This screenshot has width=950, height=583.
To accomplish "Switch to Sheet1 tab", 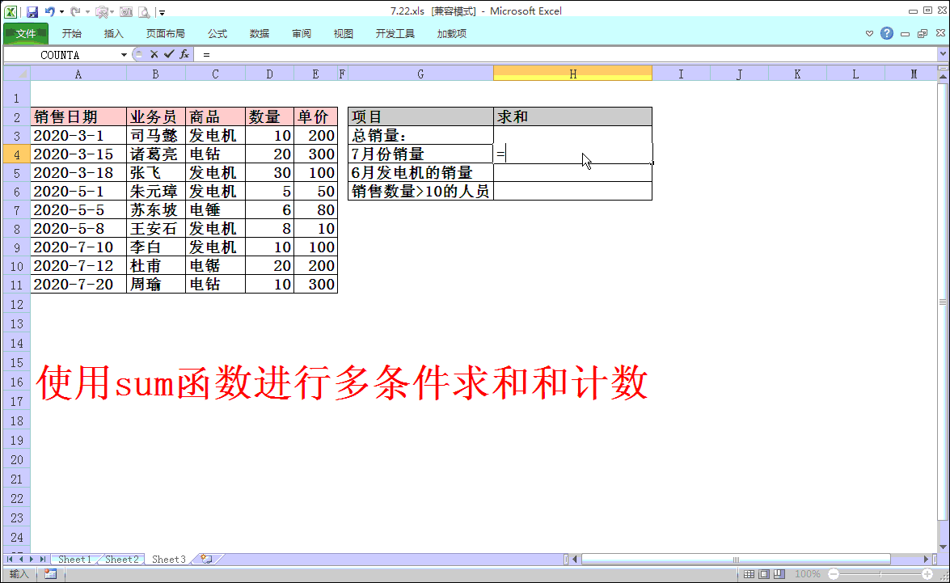I will (x=74, y=560).
